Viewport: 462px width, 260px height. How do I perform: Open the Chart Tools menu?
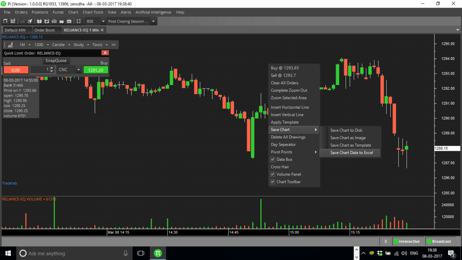tap(93, 12)
